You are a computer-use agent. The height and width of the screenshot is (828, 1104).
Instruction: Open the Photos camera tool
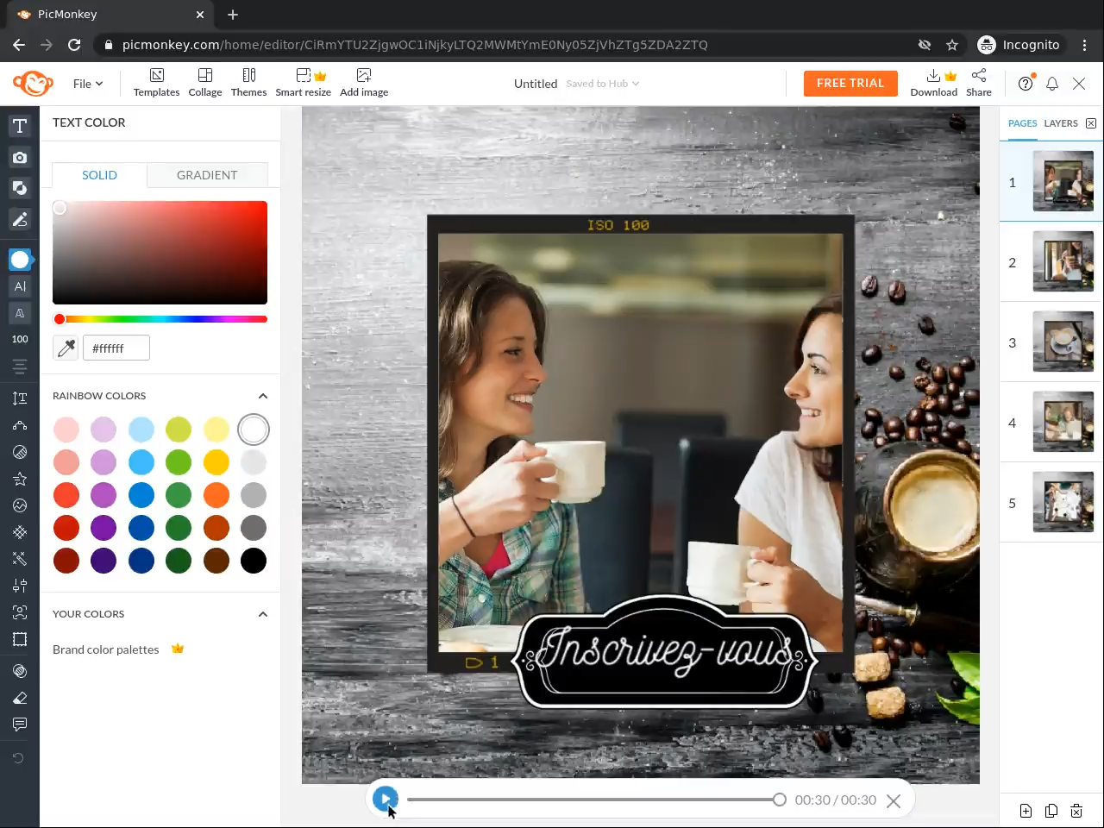20,157
